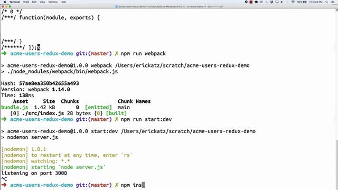Viewport: 338px width, 190px height.
Task: Zoom the Terminal window with green button
Action: tap(10, 7)
